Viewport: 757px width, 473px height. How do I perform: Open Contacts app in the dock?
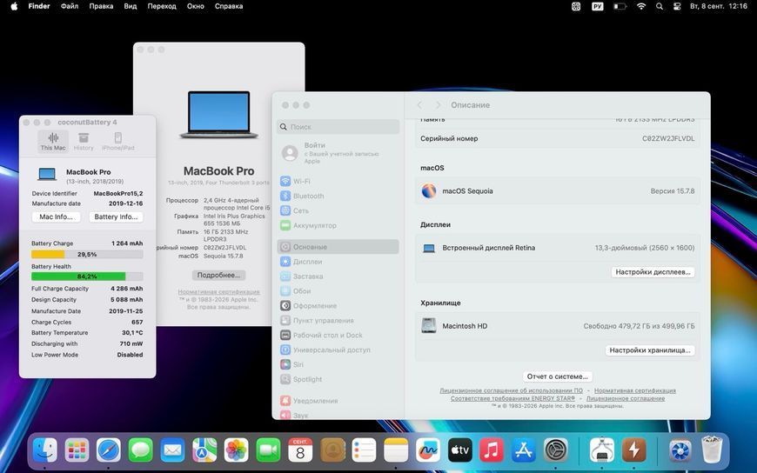pos(332,450)
